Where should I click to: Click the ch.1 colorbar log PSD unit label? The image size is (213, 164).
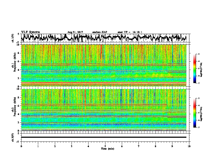[x=202, y=70]
